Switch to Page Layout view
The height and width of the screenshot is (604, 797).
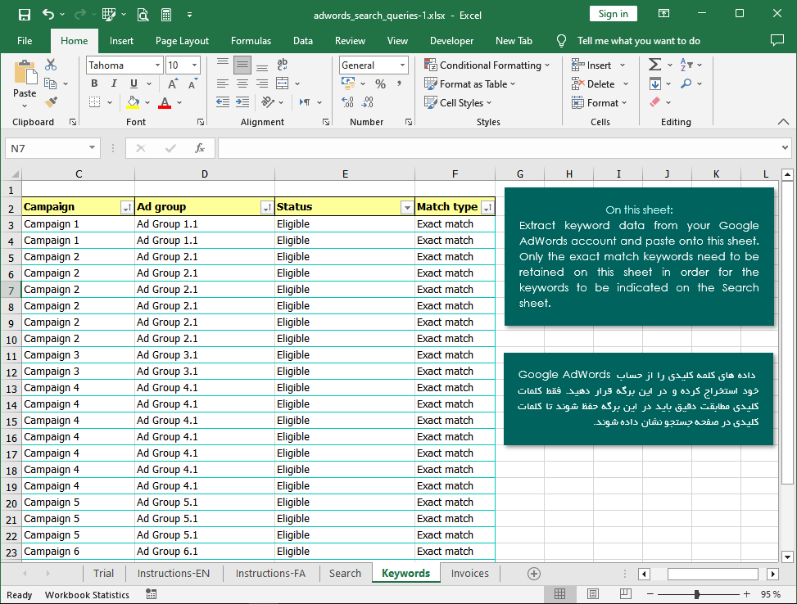(x=593, y=594)
